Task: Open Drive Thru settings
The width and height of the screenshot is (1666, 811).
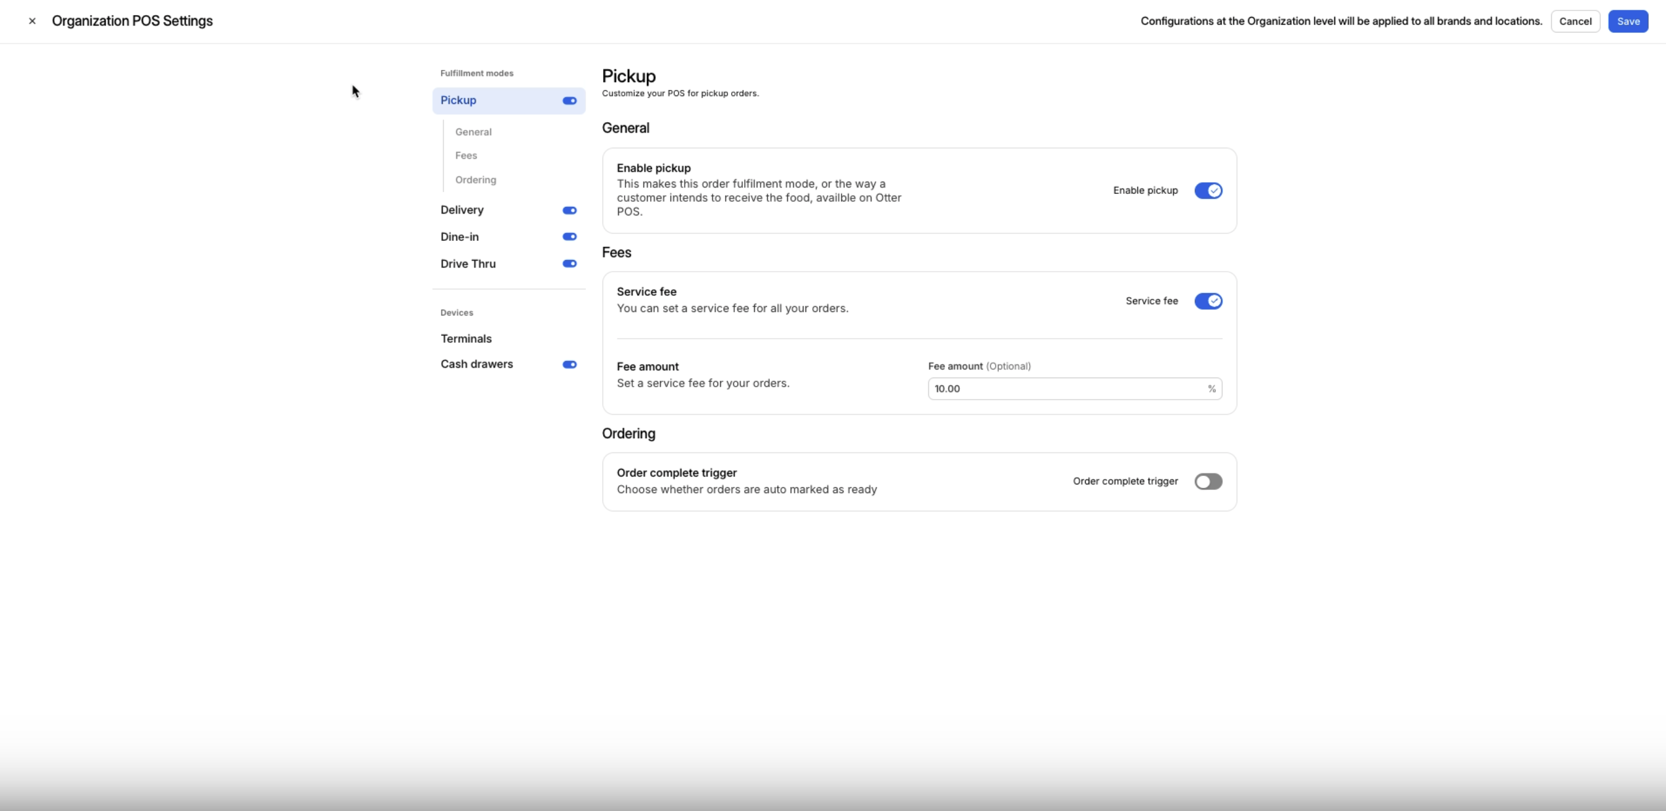Action: (x=468, y=264)
